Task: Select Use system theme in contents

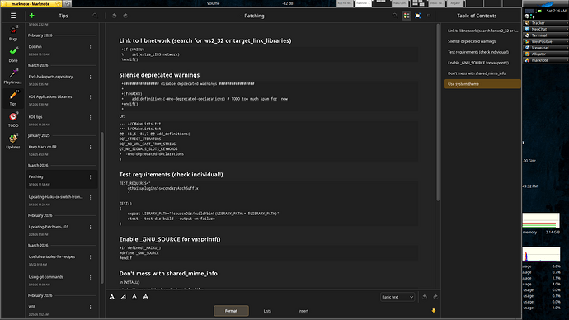Action: click(482, 84)
